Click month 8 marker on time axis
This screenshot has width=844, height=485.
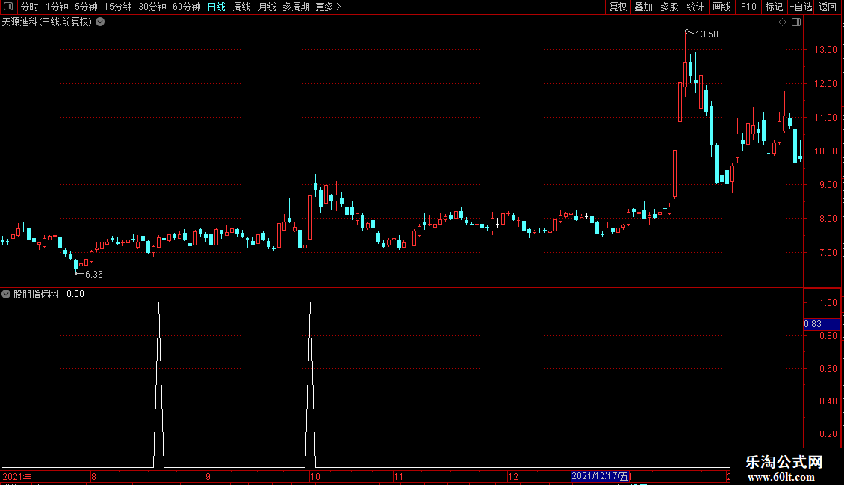pyautogui.click(x=93, y=476)
